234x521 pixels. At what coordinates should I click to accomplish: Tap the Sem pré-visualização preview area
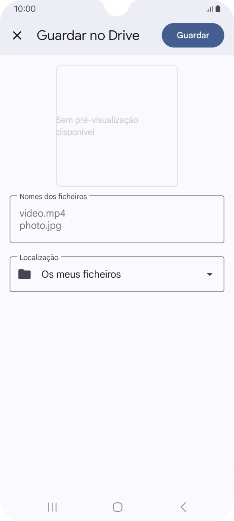pyautogui.click(x=117, y=126)
